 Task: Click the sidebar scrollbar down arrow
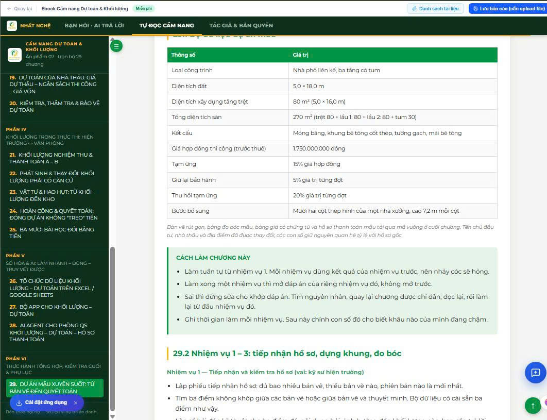pyautogui.click(x=112, y=416)
